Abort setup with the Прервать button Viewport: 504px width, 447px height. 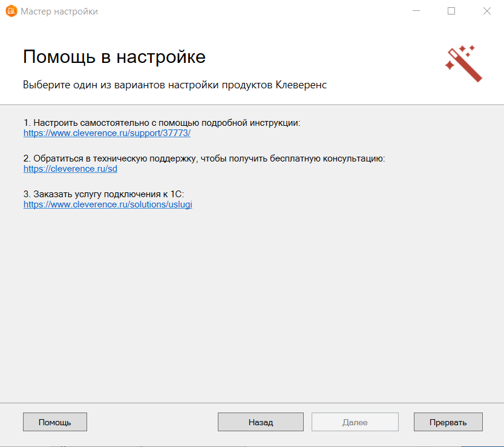(x=448, y=422)
